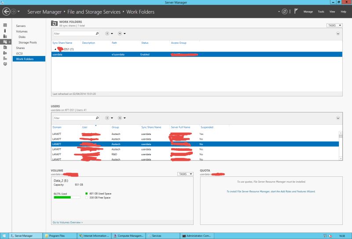Select Local Server icon in the left rail

tap(5, 30)
